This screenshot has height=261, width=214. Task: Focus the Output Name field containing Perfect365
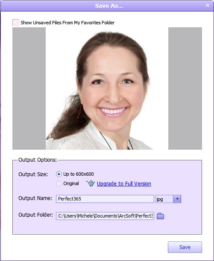click(x=105, y=199)
